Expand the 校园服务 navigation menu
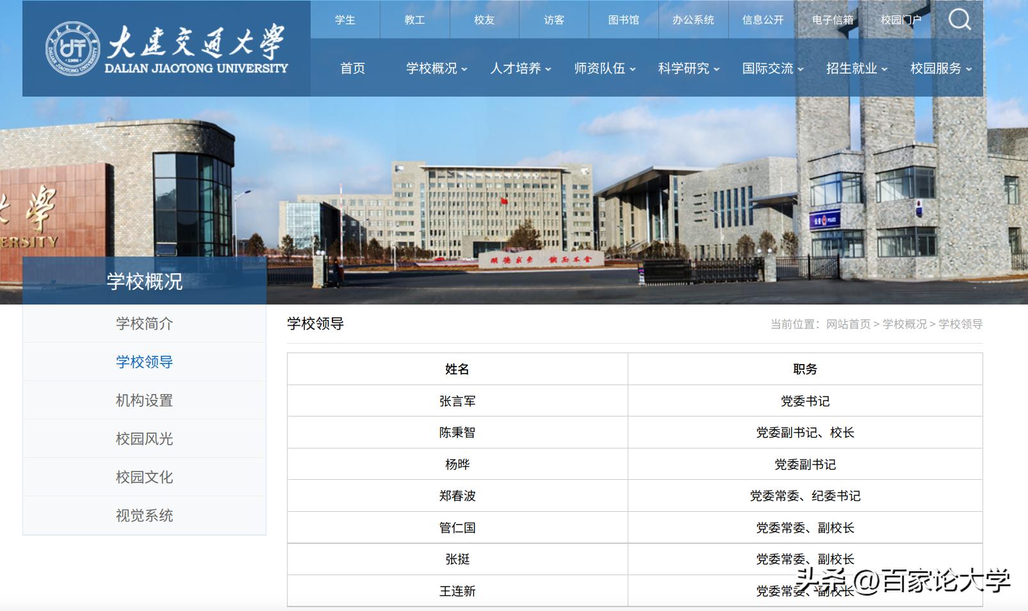The image size is (1028, 611). (x=941, y=68)
